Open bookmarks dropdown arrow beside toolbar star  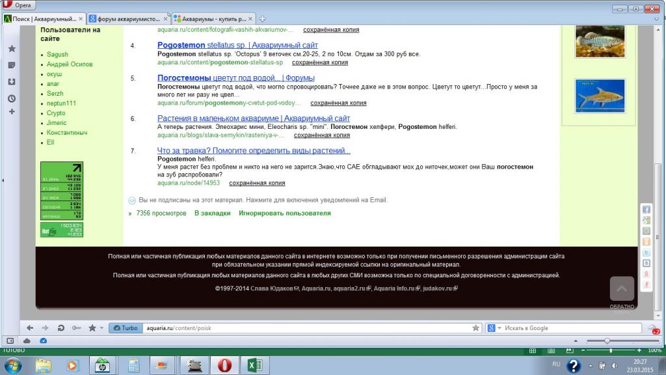pos(101,328)
